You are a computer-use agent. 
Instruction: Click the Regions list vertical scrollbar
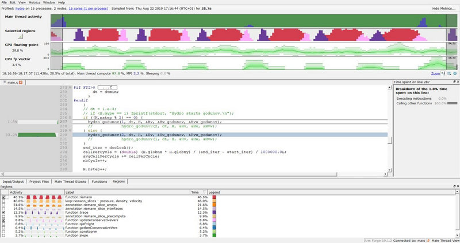pos(457,213)
